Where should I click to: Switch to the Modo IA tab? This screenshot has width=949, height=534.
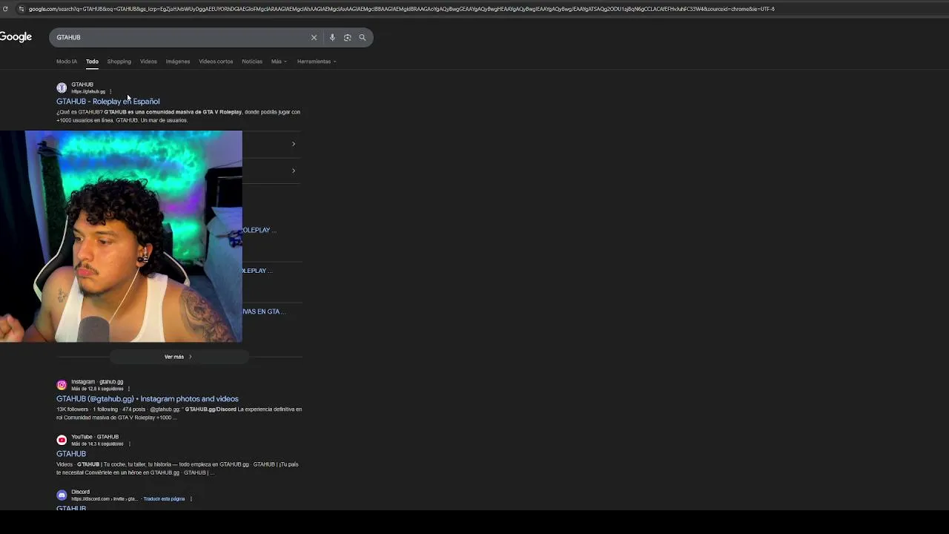(67, 62)
